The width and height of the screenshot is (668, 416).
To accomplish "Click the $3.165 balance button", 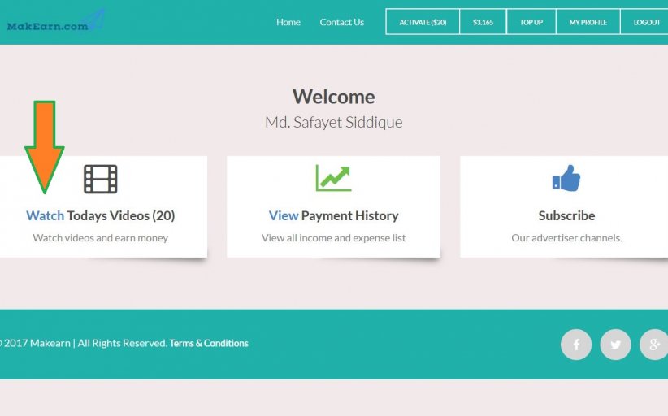I will coord(483,22).
